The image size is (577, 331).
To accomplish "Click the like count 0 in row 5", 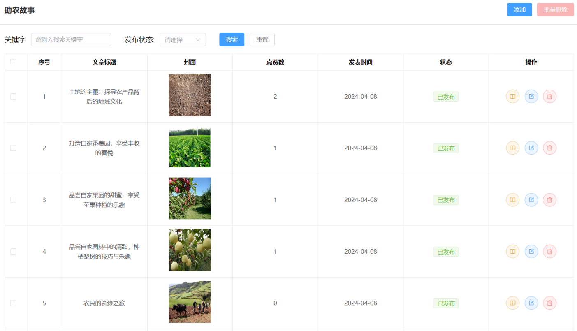I will 275,303.
